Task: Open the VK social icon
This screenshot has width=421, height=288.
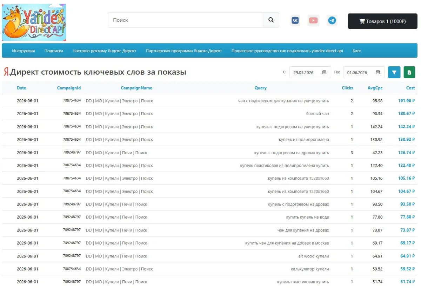Action: click(x=295, y=20)
